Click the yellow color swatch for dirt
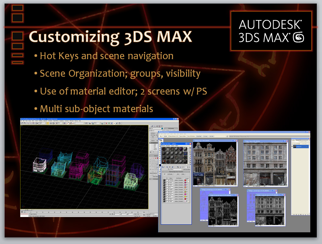Screen dimensions: 322x244 [185, 196]
